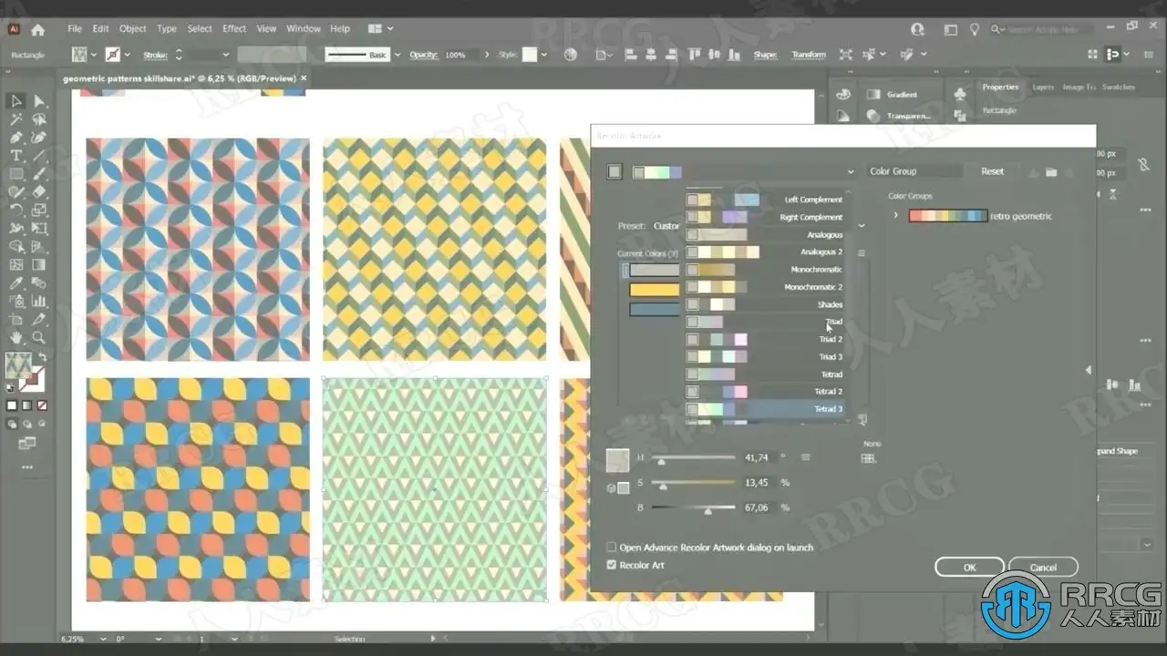The height and width of the screenshot is (656, 1167).
Task: Click the Shape link in control bar
Action: coord(765,55)
